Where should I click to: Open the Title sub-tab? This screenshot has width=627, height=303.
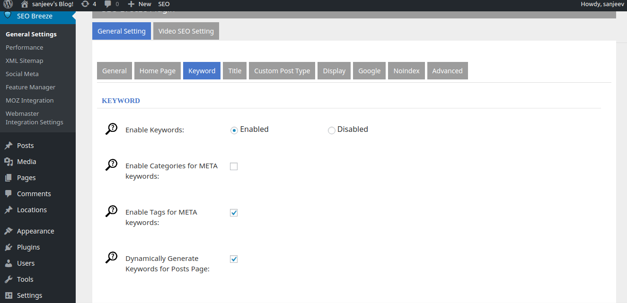(235, 70)
